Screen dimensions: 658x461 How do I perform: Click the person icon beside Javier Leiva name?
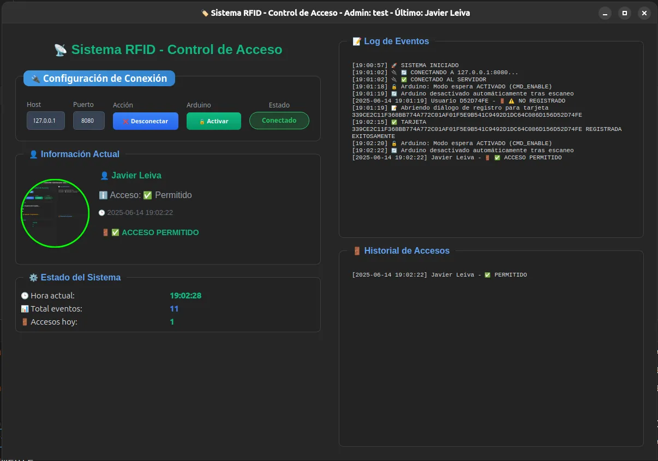104,176
